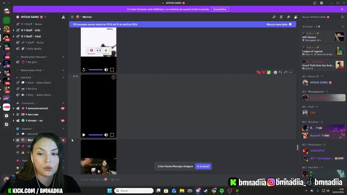The image size is (347, 195).
Task: Open the Staff · Chat channel
Action: (x=40, y=36)
